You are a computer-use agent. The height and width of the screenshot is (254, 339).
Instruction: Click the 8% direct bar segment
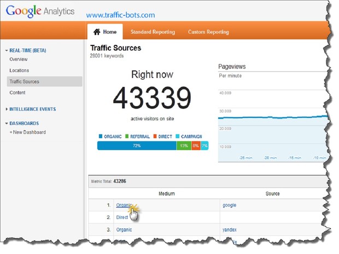click(x=196, y=146)
